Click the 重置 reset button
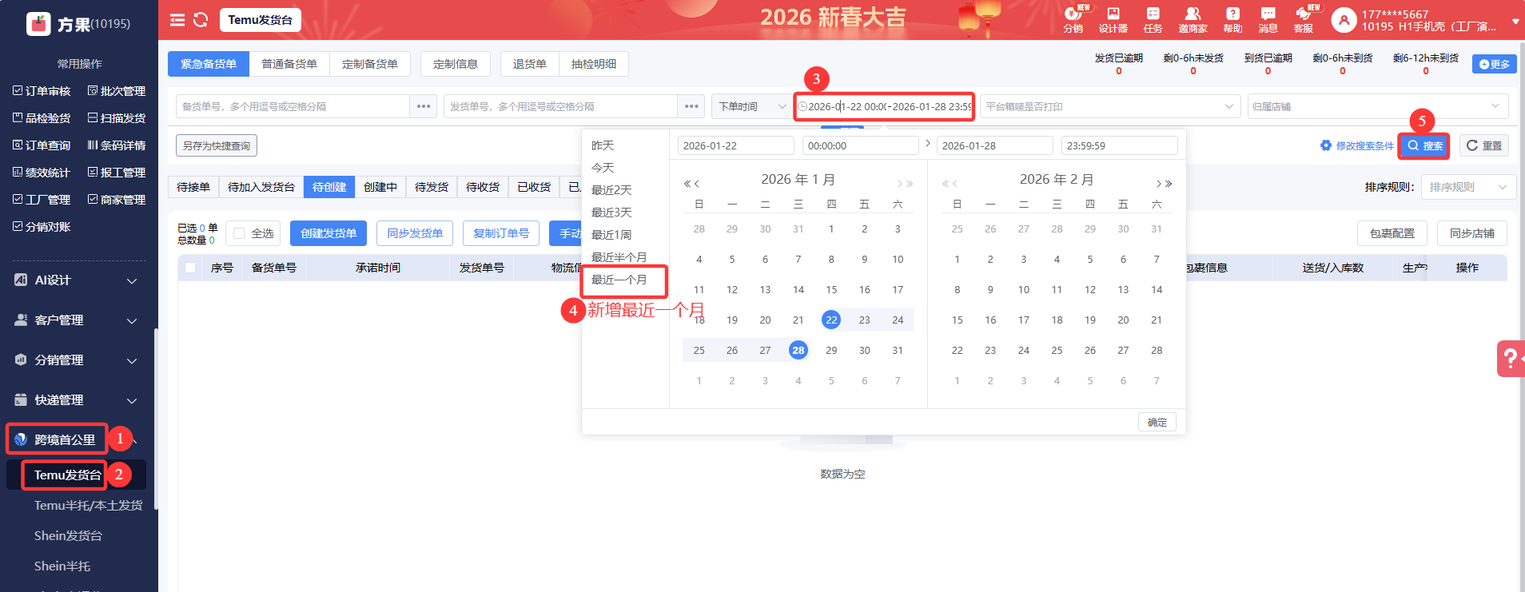Image resolution: width=1525 pixels, height=592 pixels. (x=1484, y=145)
